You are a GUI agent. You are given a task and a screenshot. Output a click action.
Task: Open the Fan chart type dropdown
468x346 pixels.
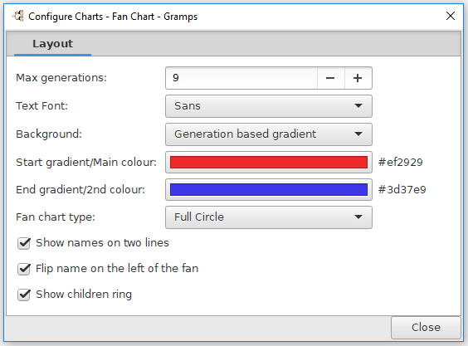pyautogui.click(x=269, y=217)
